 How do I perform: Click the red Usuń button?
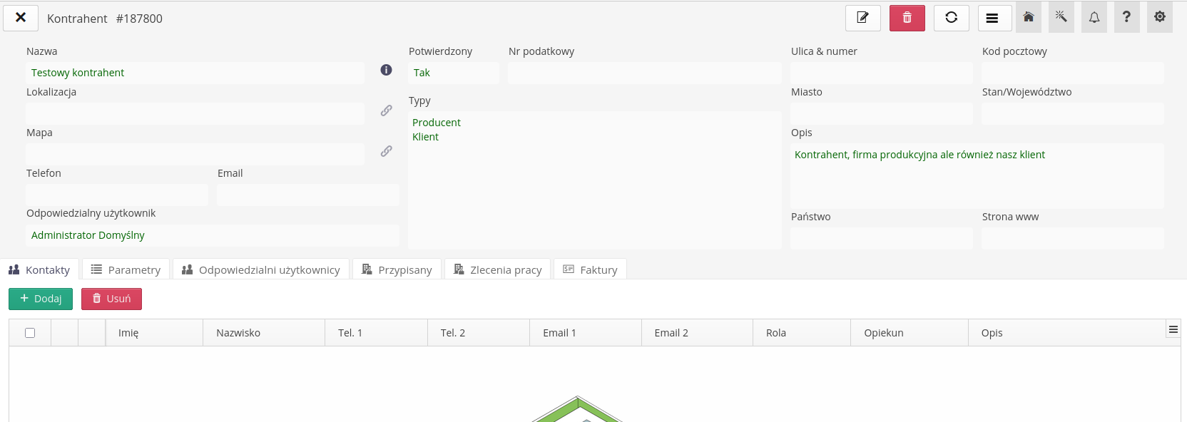pos(111,299)
